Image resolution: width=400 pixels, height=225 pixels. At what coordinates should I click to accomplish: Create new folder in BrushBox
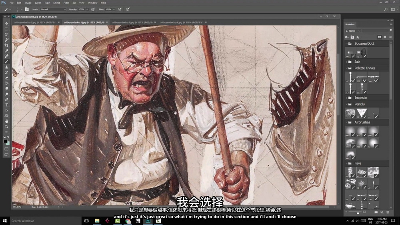point(376,212)
